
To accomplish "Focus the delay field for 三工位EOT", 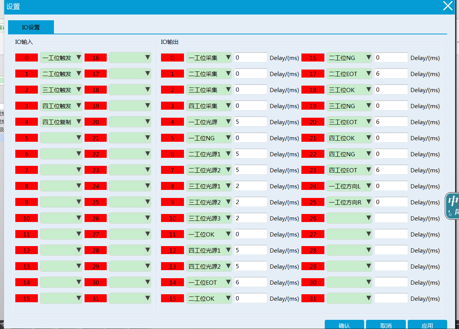I will (x=391, y=122).
